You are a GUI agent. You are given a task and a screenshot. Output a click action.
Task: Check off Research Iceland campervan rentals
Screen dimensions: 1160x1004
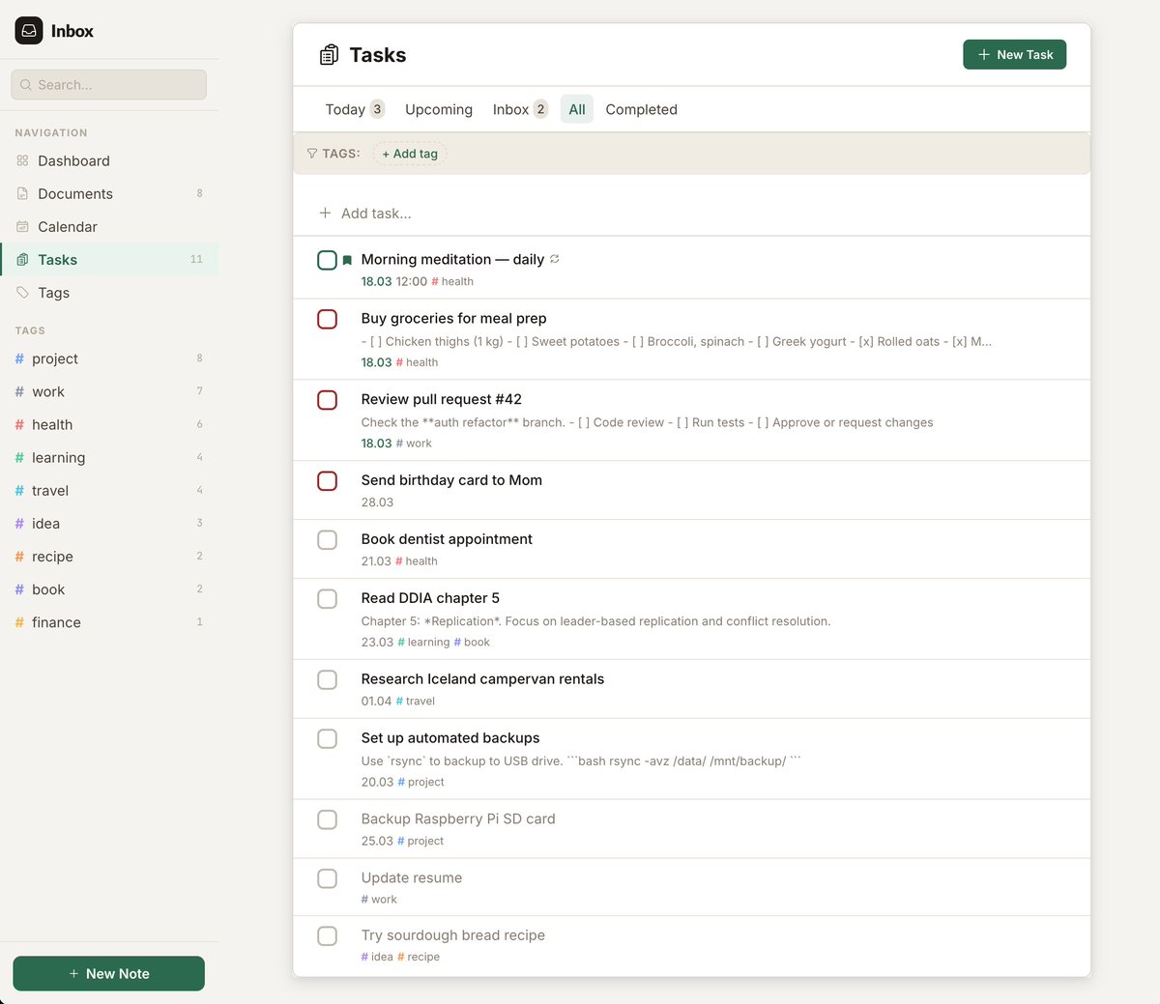328,680
